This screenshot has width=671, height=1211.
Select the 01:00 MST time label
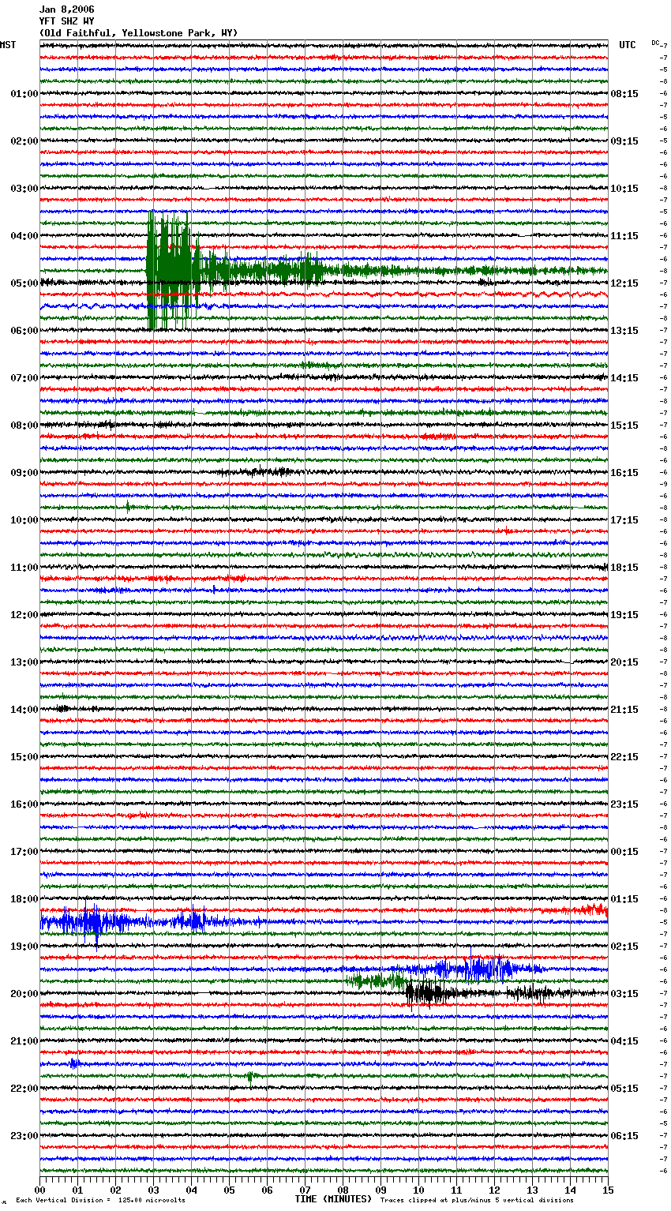point(24,94)
